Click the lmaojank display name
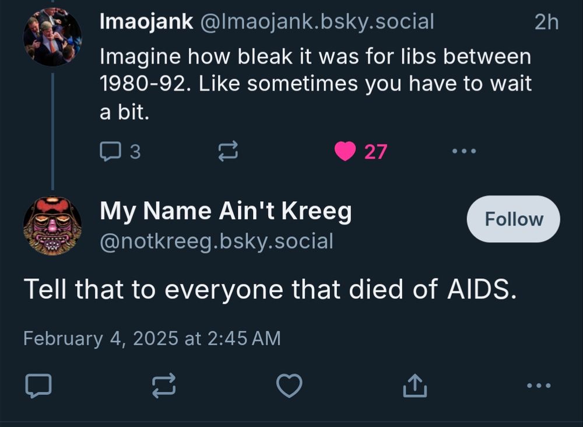This screenshot has width=583, height=427. pyautogui.click(x=146, y=22)
